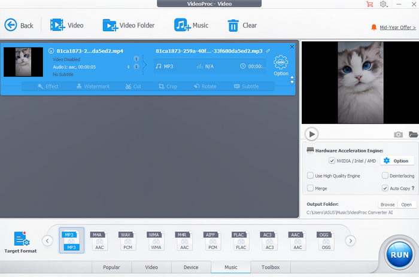Switch to Video tab

[x=151, y=267]
